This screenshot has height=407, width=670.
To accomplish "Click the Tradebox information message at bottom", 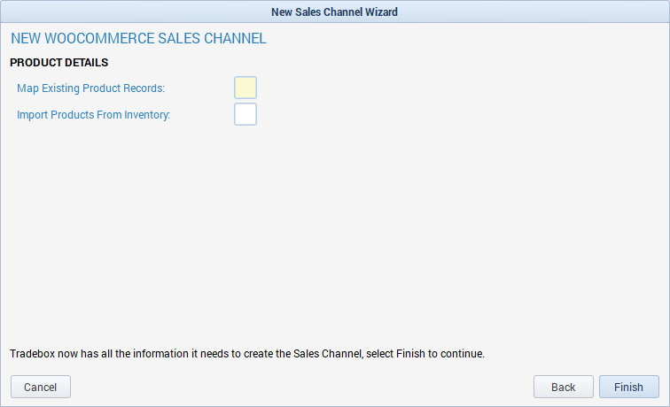I will click(x=247, y=354).
